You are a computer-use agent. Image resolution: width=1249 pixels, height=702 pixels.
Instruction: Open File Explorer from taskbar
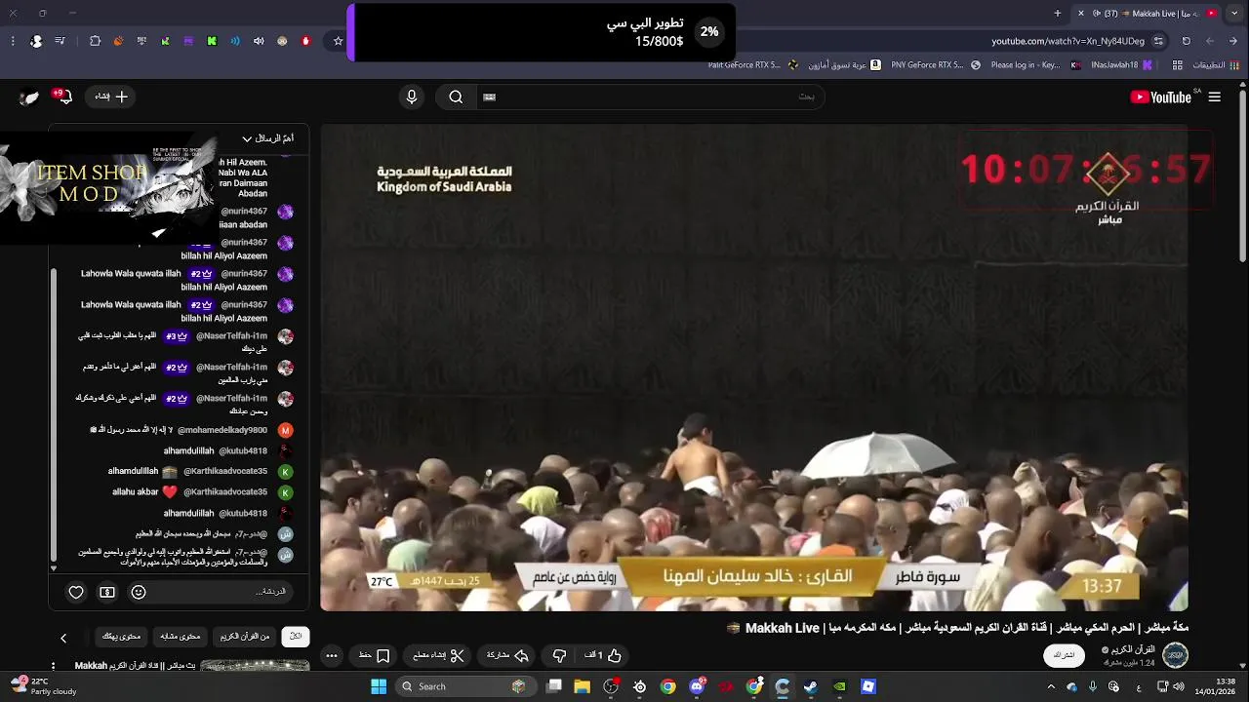583,686
